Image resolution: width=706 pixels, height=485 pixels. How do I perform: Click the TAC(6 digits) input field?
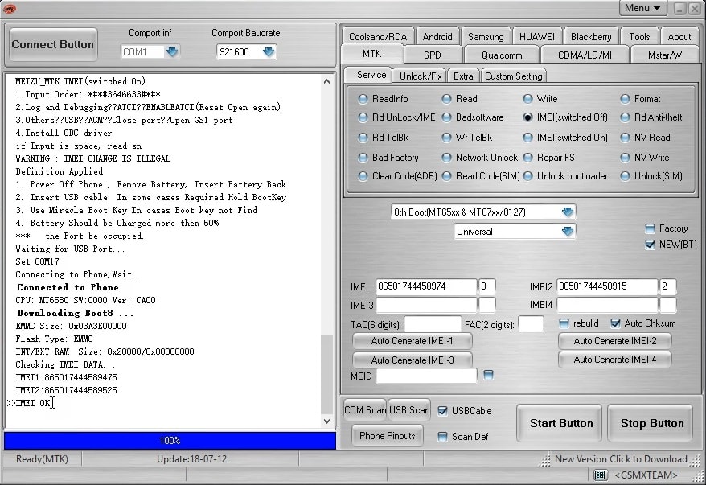433,323
